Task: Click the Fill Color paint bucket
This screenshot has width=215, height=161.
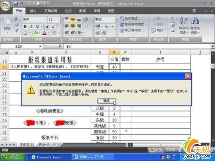Action: (35, 33)
